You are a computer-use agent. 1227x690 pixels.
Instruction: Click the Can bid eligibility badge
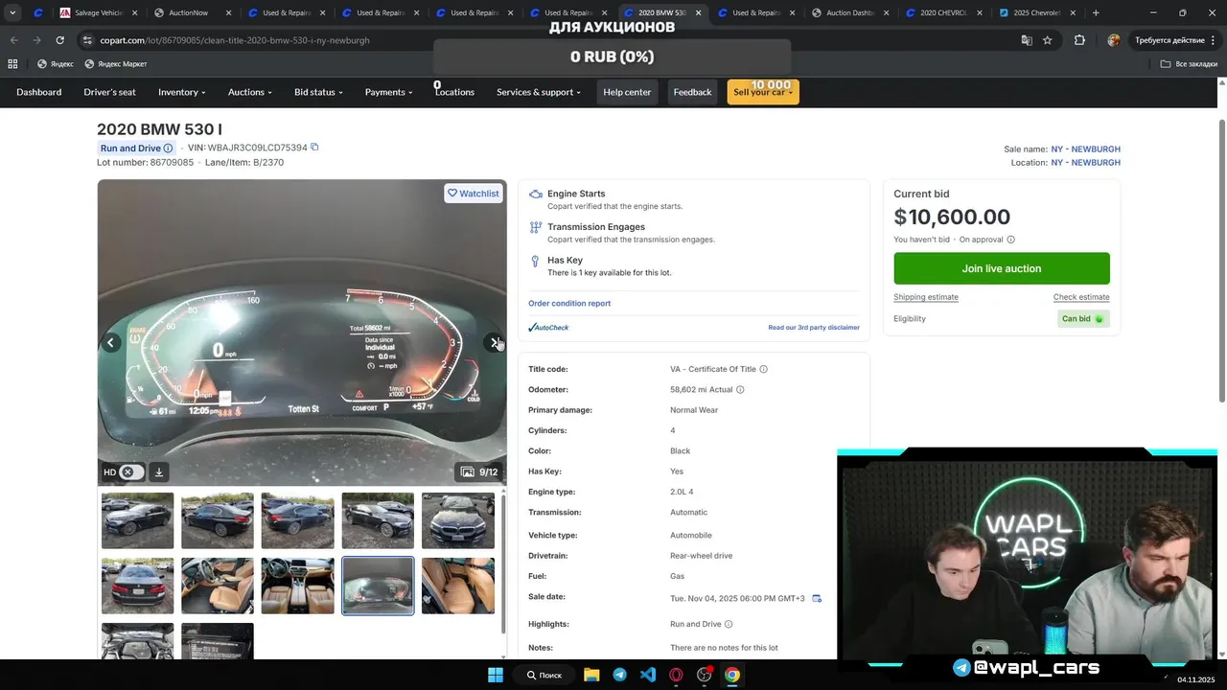(x=1084, y=319)
